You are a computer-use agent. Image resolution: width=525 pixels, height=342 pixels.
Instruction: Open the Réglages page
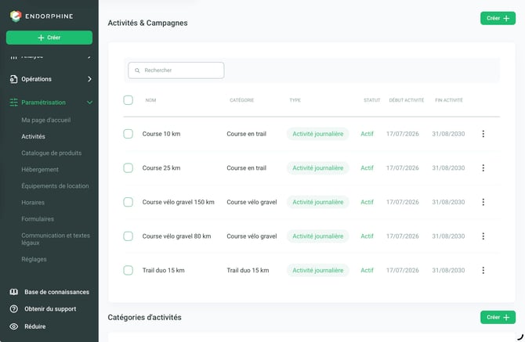[x=34, y=259]
